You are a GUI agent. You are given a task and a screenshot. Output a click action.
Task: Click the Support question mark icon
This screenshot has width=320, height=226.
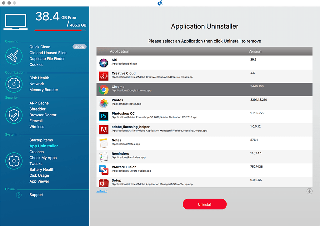[19, 195]
